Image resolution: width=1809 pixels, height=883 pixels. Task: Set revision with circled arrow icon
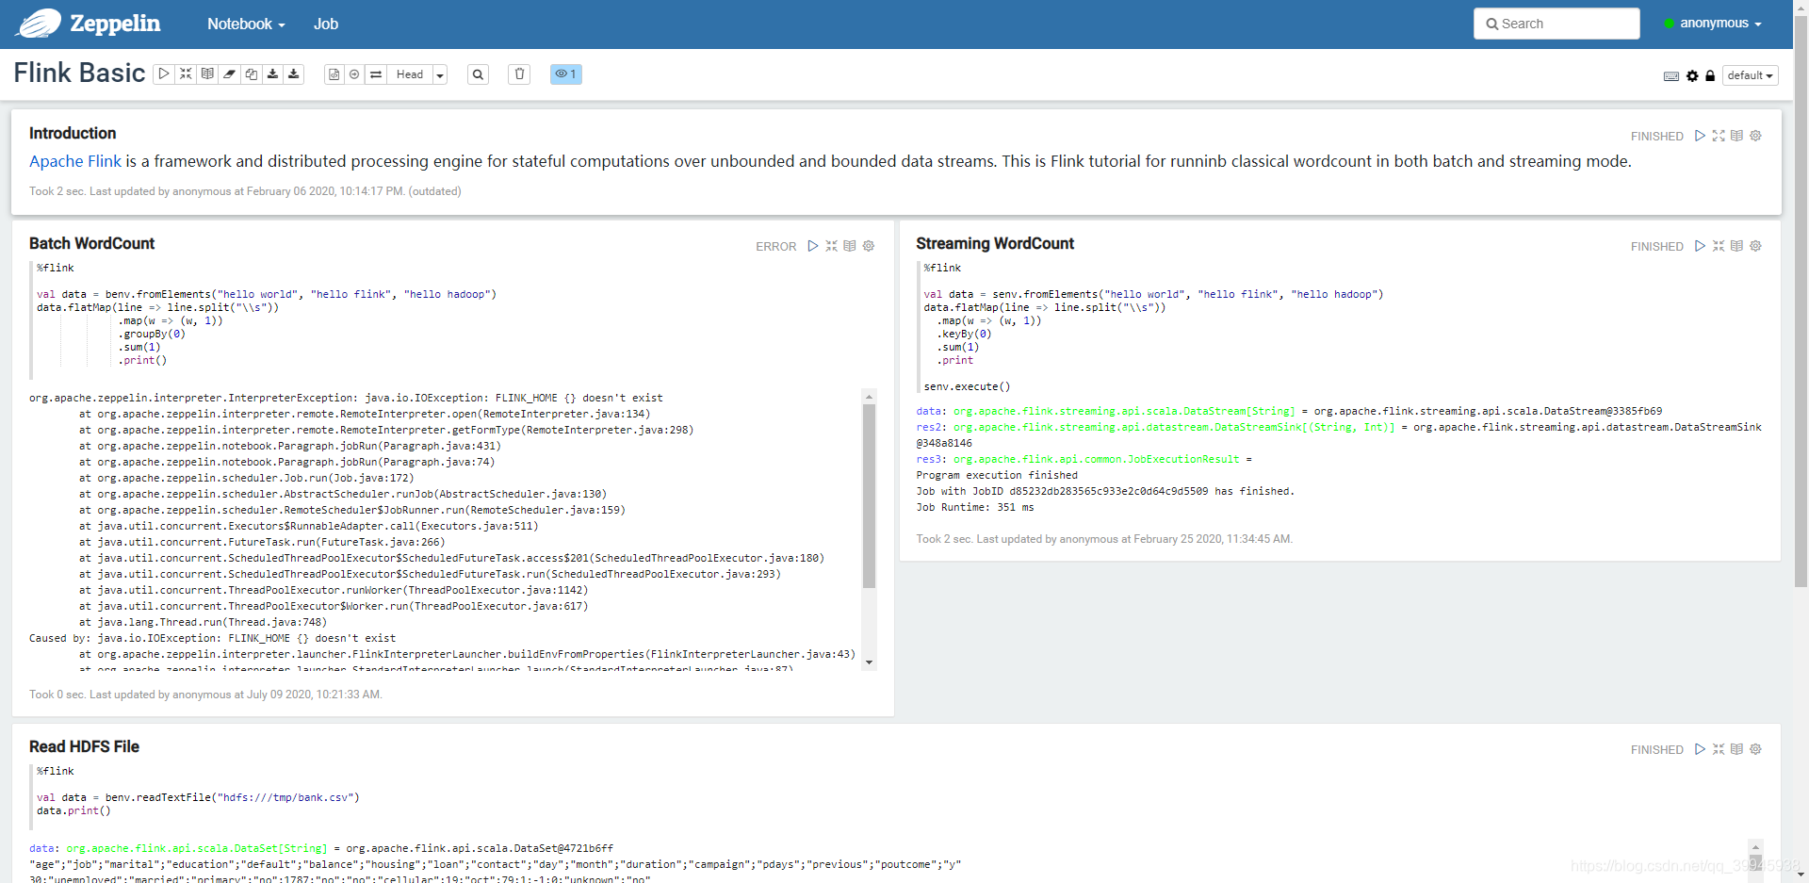coord(354,74)
